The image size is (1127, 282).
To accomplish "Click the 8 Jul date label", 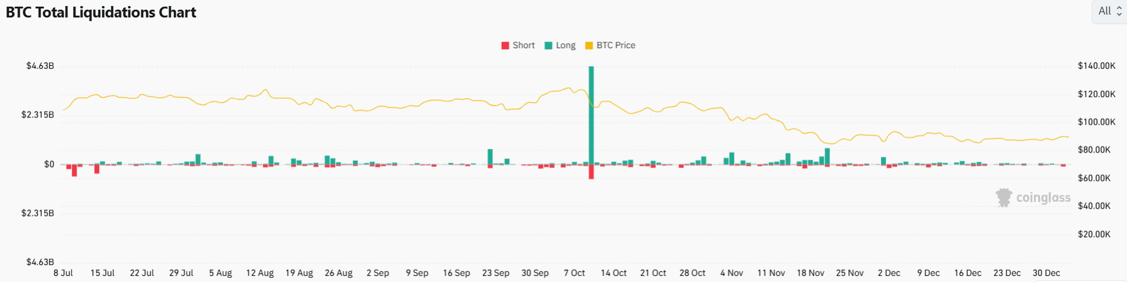I will [63, 273].
